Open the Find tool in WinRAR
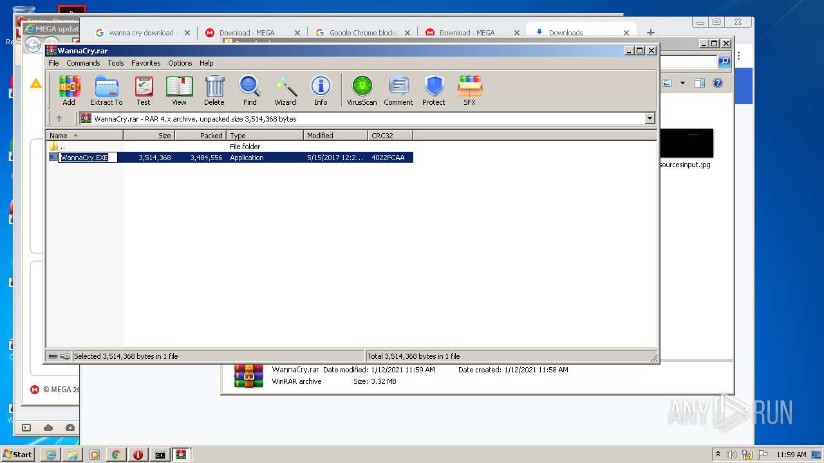824x463 pixels. click(250, 91)
